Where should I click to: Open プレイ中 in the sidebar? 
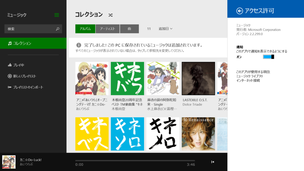[x=16, y=65]
